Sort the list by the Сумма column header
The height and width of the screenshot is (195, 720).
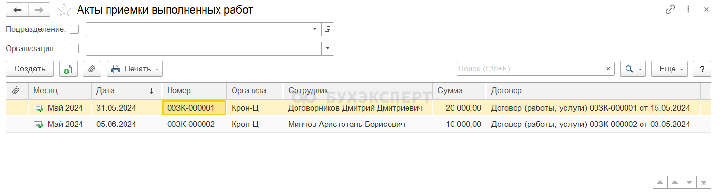coord(450,90)
